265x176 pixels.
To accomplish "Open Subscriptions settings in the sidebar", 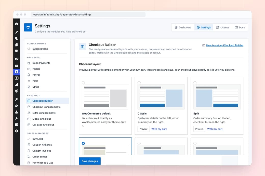I will (47, 49).
